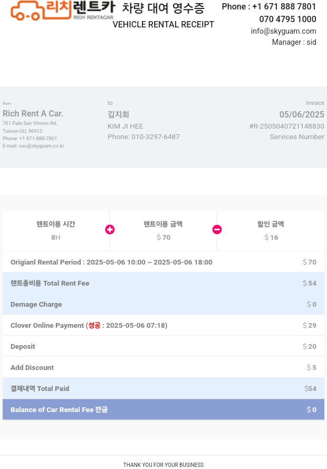Click the 8H rental time cell

pos(56,231)
